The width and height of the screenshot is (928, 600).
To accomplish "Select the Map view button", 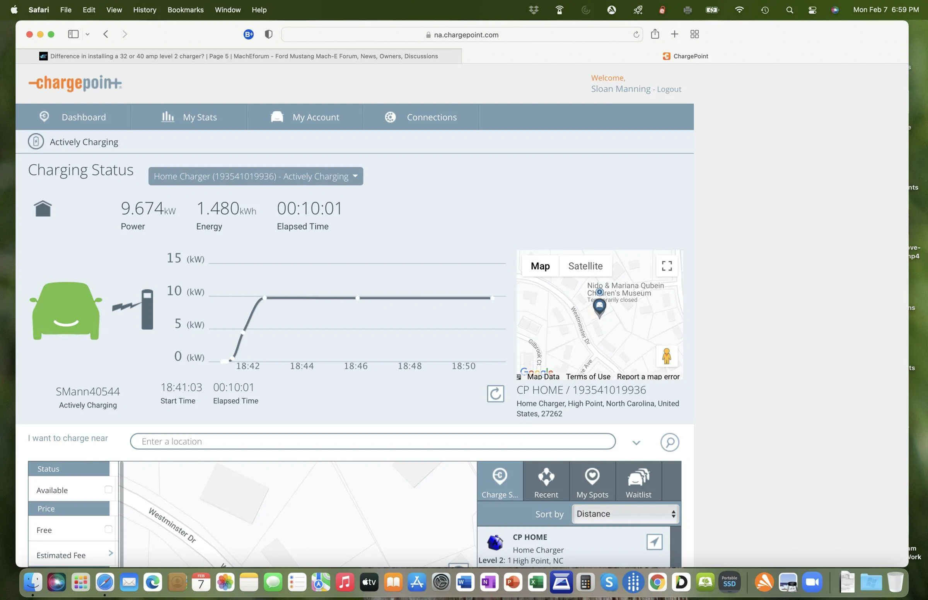I will click(x=540, y=266).
